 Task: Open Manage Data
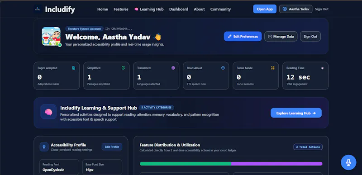pyautogui.click(x=281, y=37)
